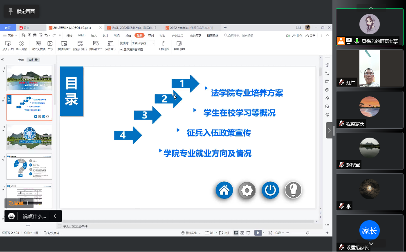Open the 插入 ribbon tab

(94, 36)
